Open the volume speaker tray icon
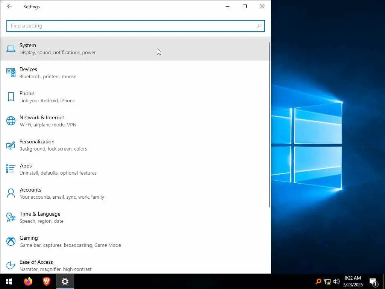 336,281
